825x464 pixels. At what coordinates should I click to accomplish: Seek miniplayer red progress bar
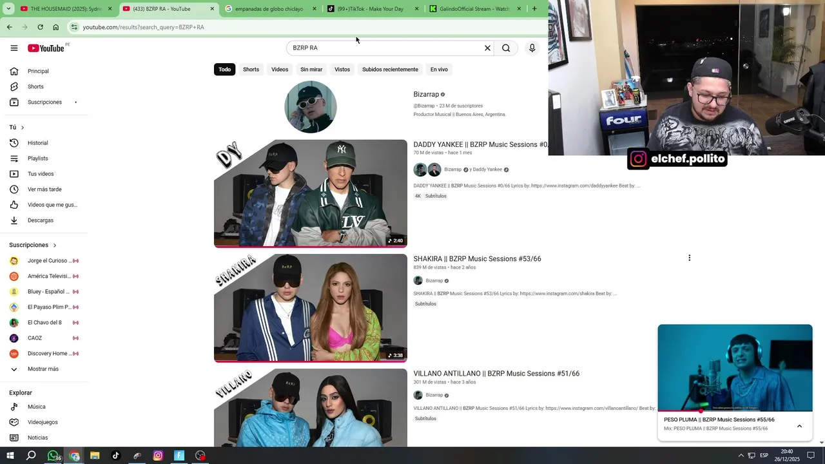click(x=735, y=411)
